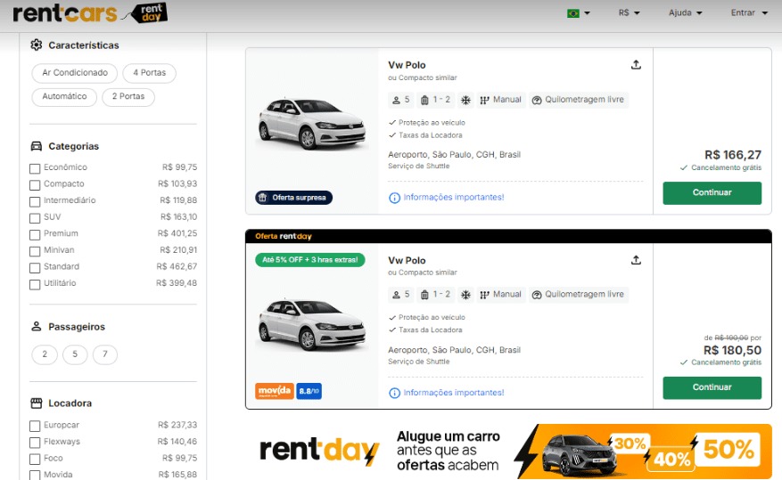The image size is (782, 480).
Task: Click the rentday offer Vw Polo car image
Action: pos(312,324)
